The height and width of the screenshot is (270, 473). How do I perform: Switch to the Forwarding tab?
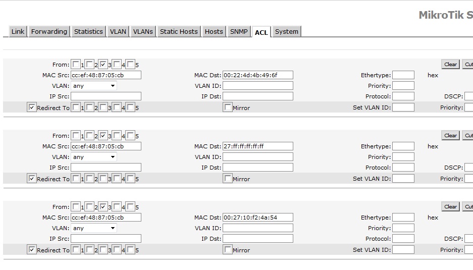49,31
